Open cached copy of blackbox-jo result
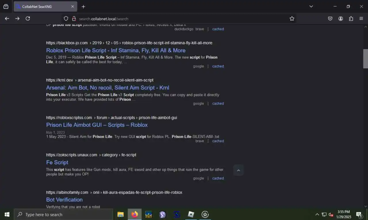 218,66
